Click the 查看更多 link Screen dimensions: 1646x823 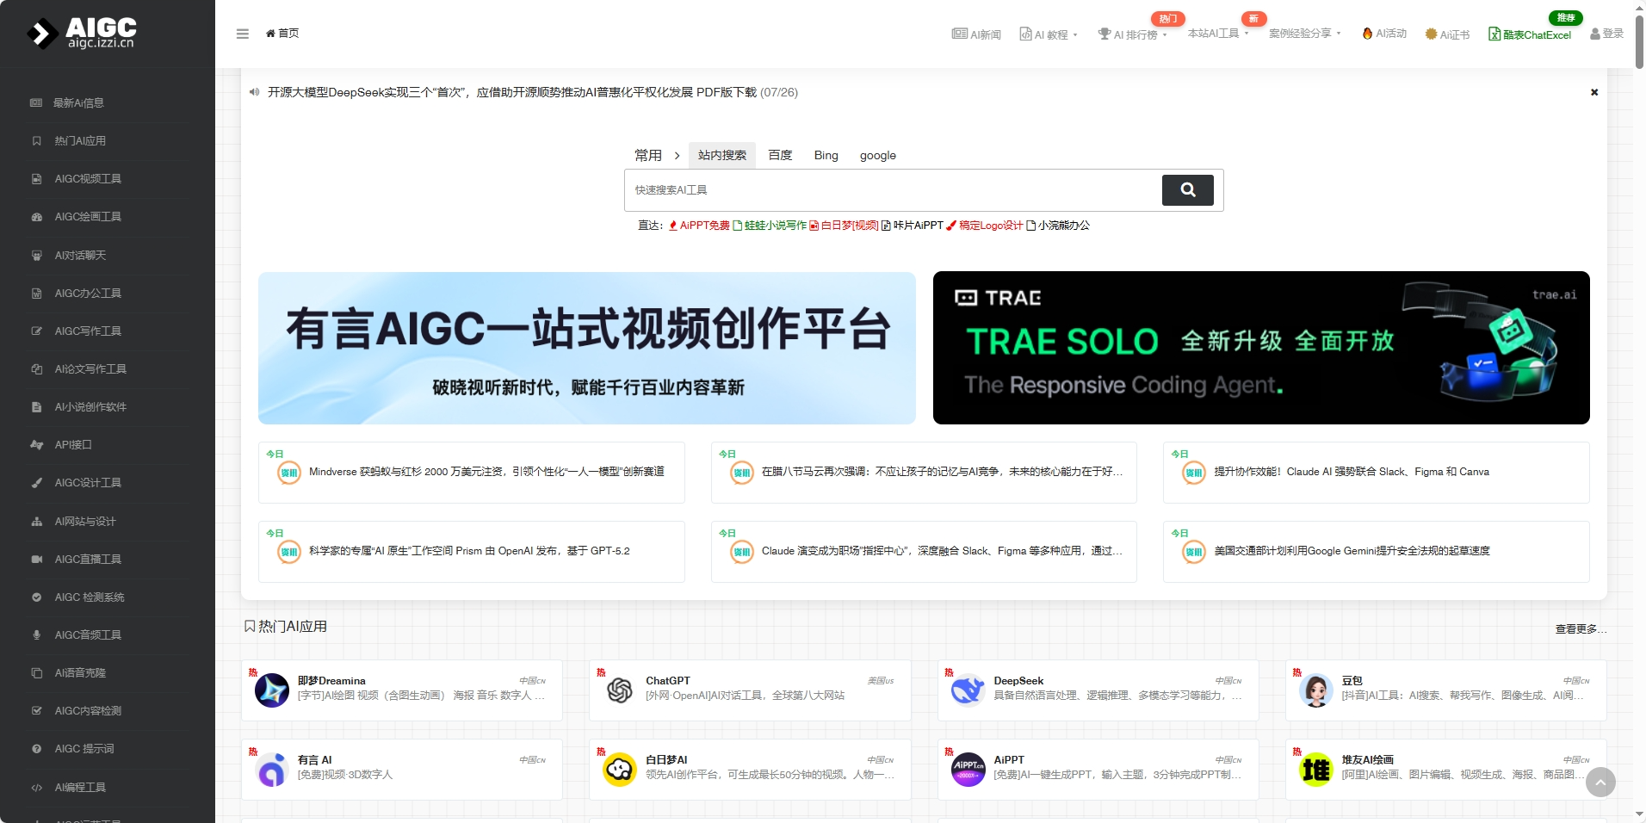(1580, 629)
